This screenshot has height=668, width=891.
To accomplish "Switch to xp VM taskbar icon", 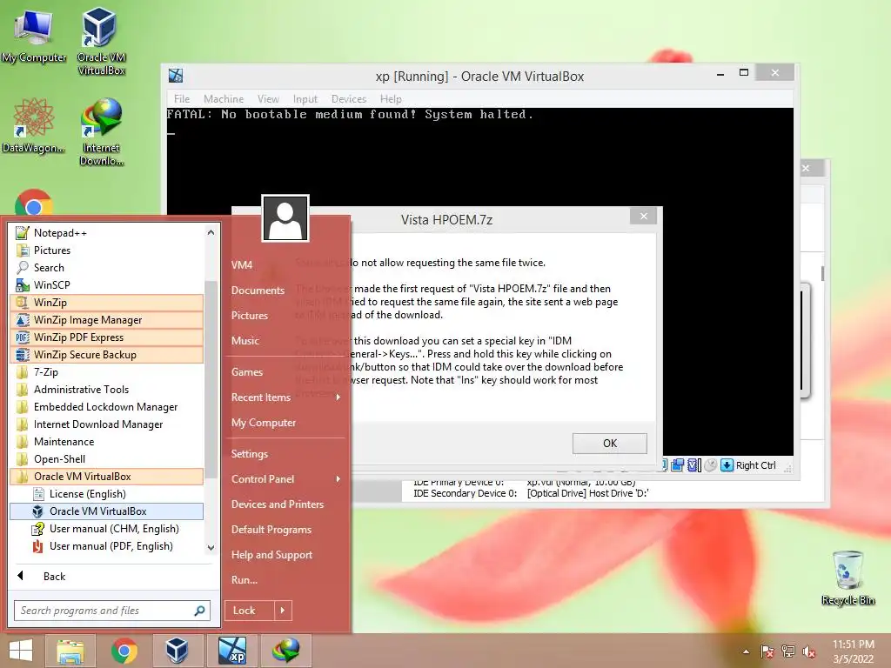I will click(232, 651).
